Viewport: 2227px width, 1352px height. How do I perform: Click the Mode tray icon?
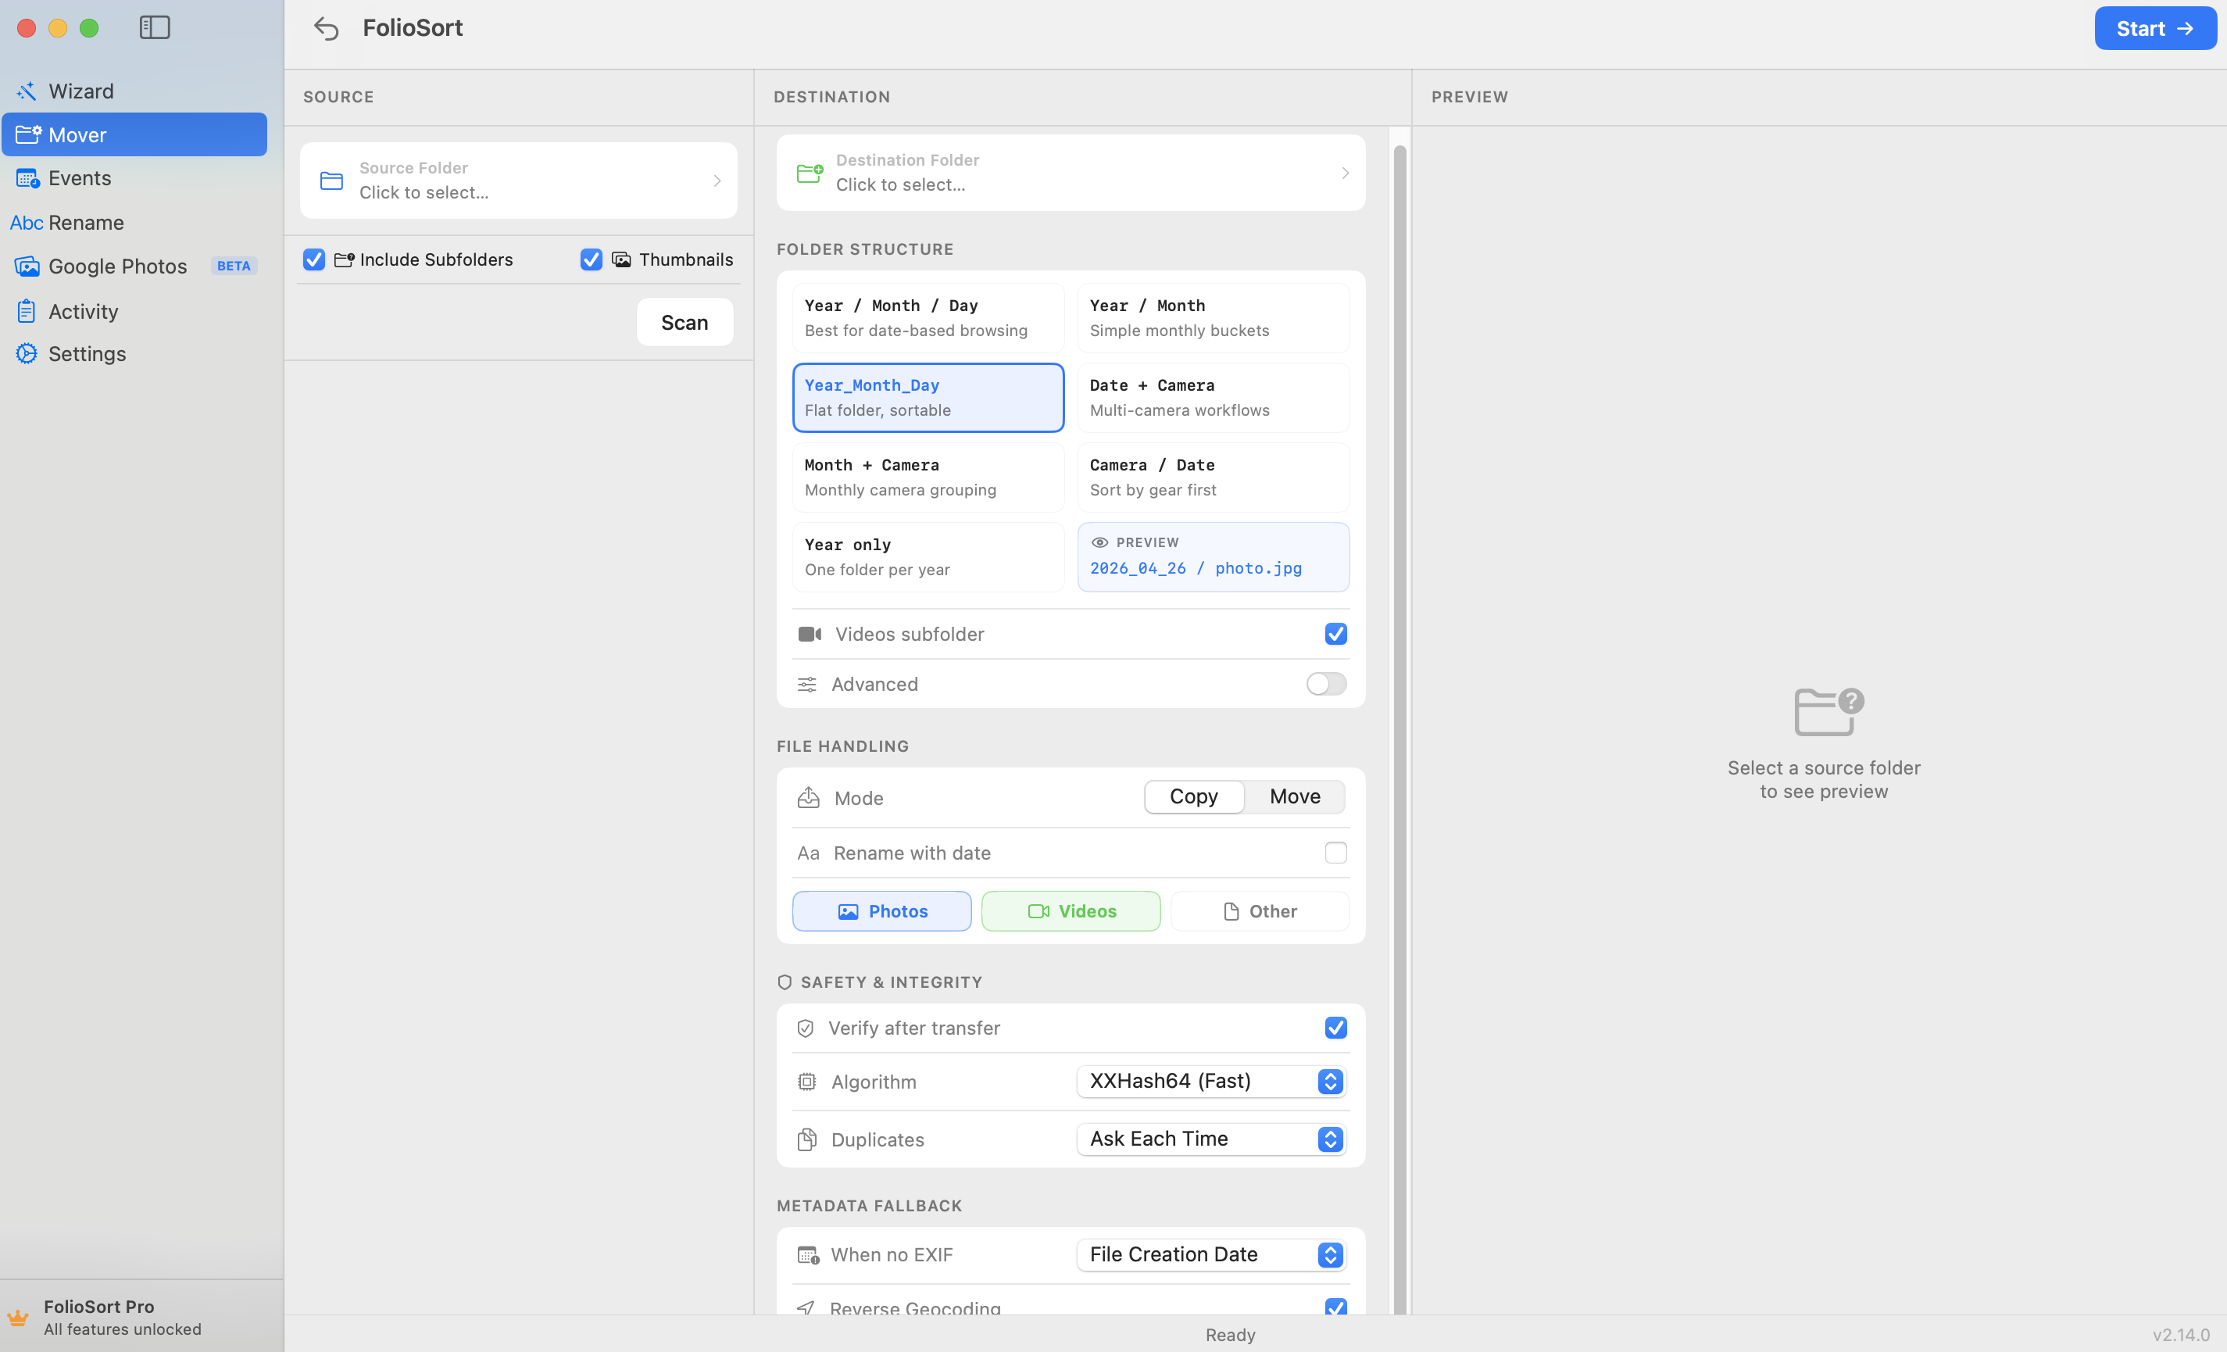[x=808, y=797]
